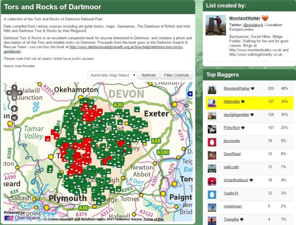Open the Filter Controls panel
Screen dimensions: 296x225
click(176, 75)
